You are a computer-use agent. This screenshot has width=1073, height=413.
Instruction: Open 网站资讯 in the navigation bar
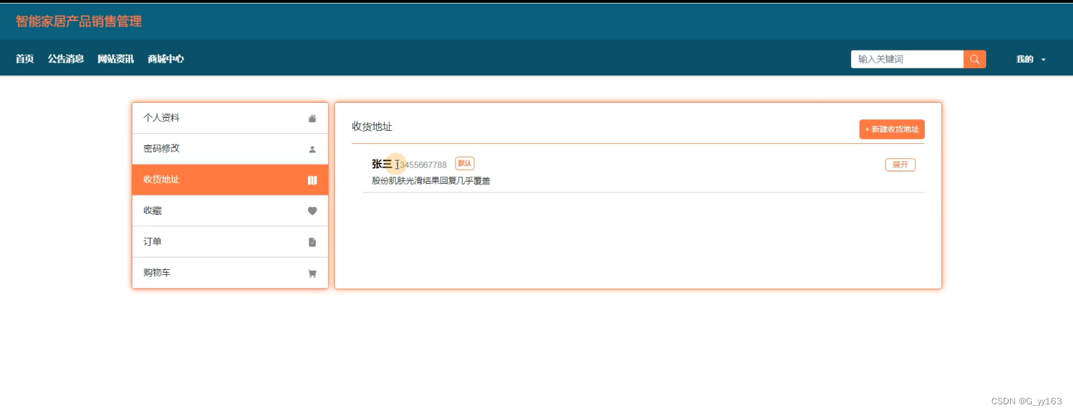116,59
